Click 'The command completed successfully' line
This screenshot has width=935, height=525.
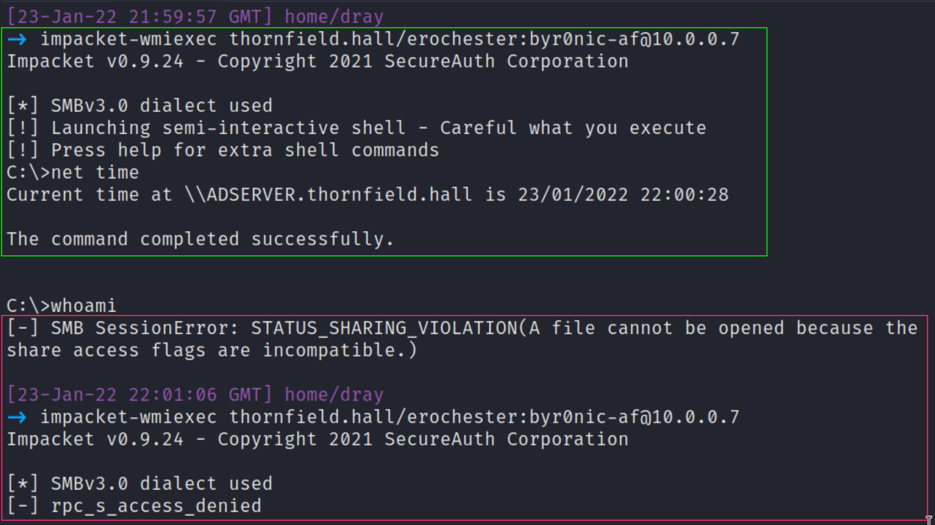[x=200, y=240]
